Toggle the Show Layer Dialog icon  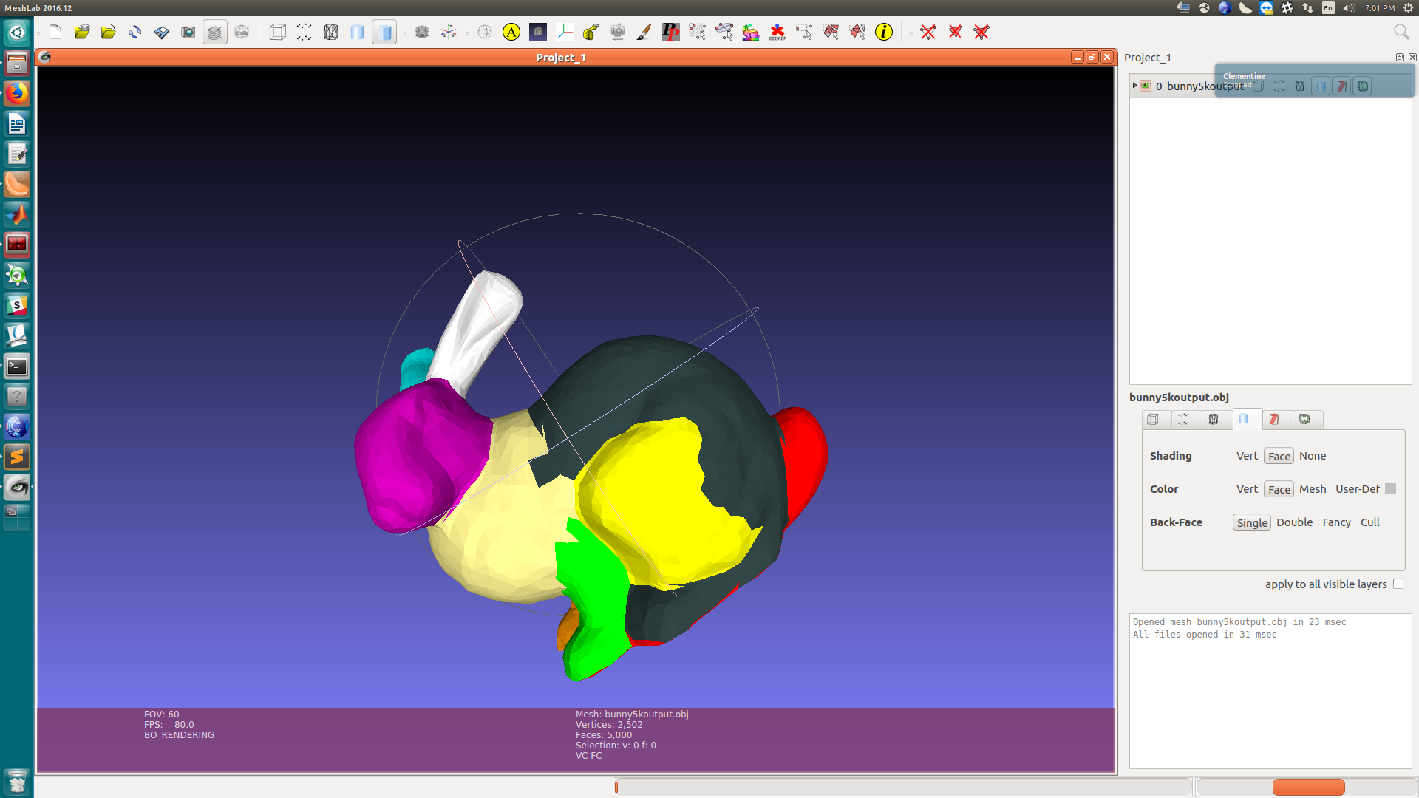(214, 32)
